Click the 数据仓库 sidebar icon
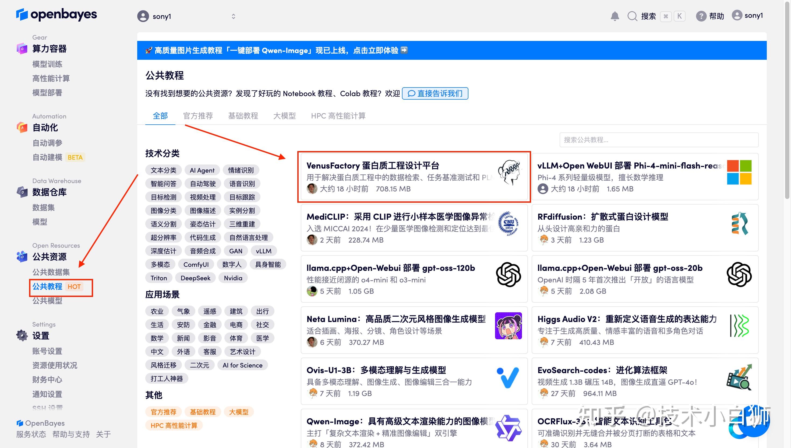The width and height of the screenshot is (791, 448). 22,192
